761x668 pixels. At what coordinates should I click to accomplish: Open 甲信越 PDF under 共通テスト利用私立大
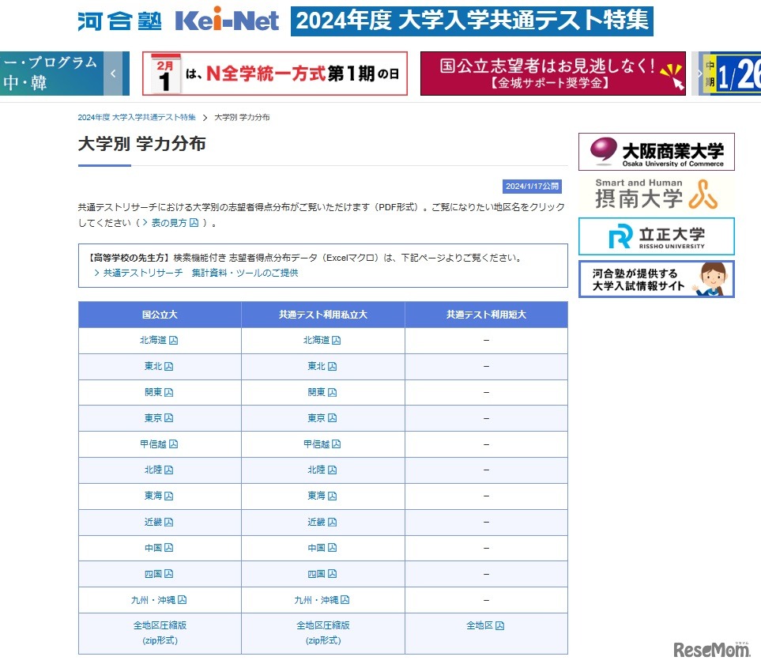point(322,444)
